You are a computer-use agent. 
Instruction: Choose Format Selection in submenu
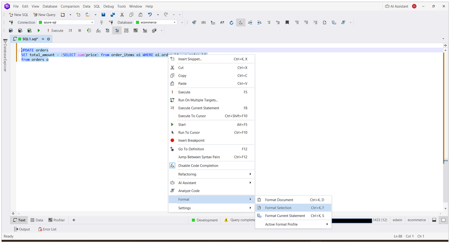pos(293,208)
